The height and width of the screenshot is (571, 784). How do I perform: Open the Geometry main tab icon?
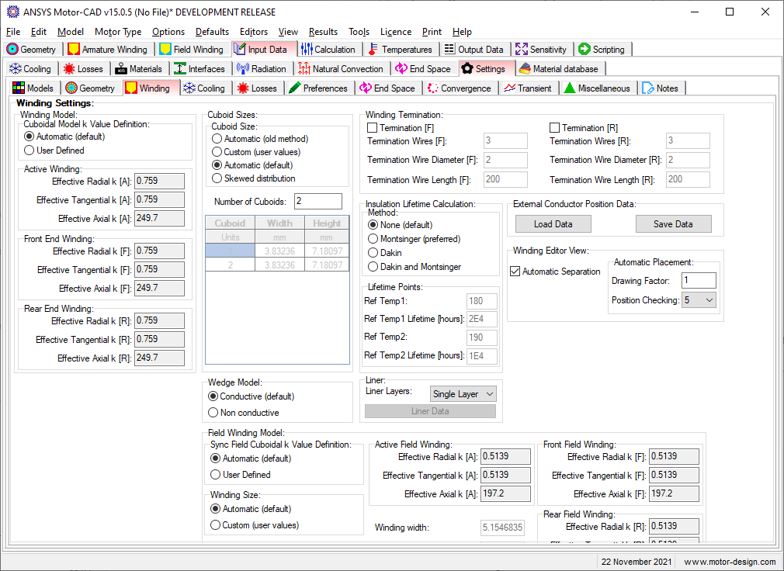pyautogui.click(x=12, y=50)
